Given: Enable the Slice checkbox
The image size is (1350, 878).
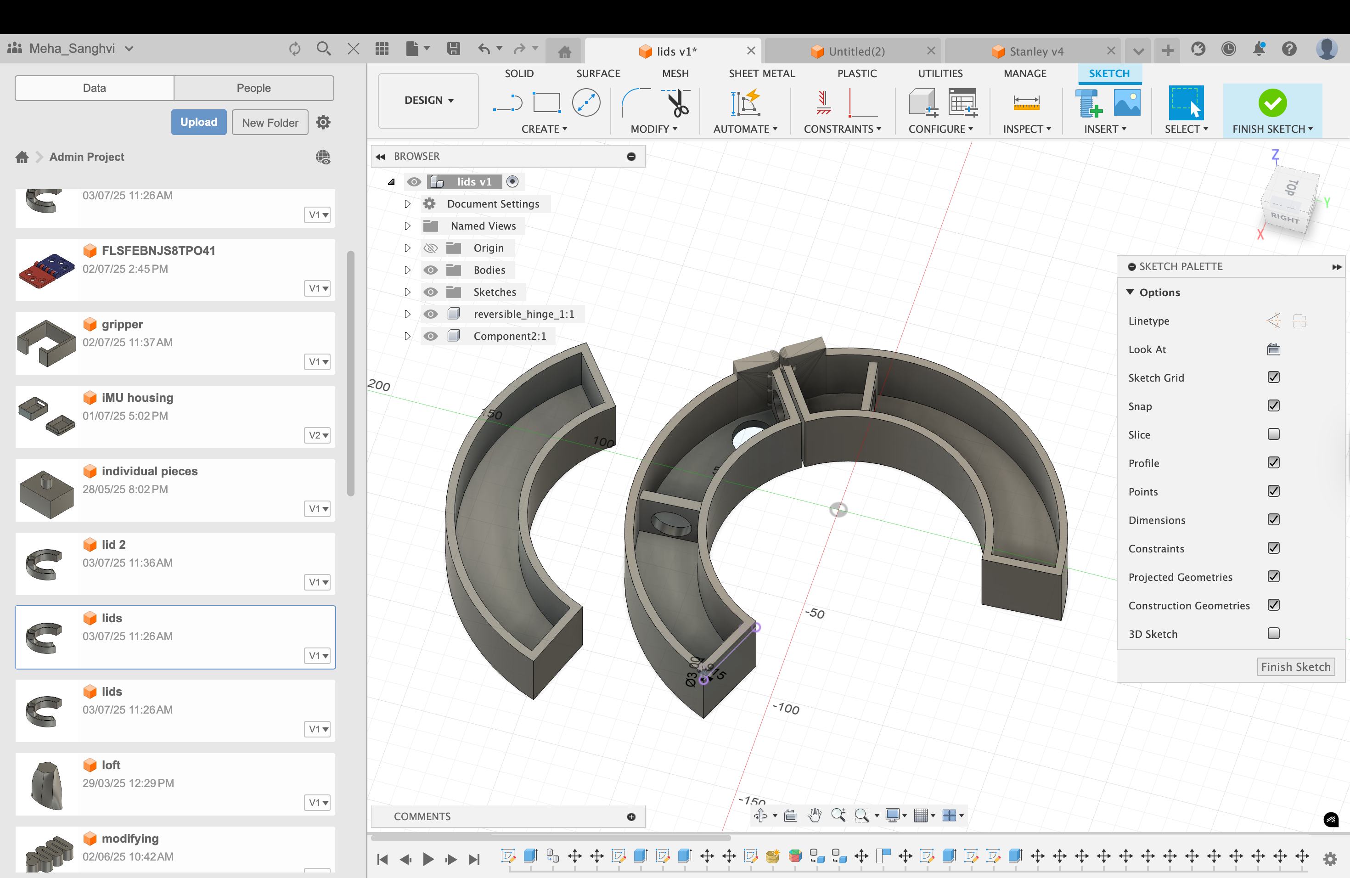Looking at the screenshot, I should point(1273,434).
